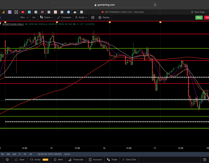Click the Script code-brackets icon
Image resolution: width=209 pixels, height=163 pixels.
coord(32,159)
